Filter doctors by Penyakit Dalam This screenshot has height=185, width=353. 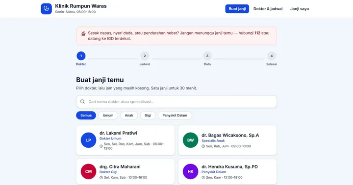[175, 116]
